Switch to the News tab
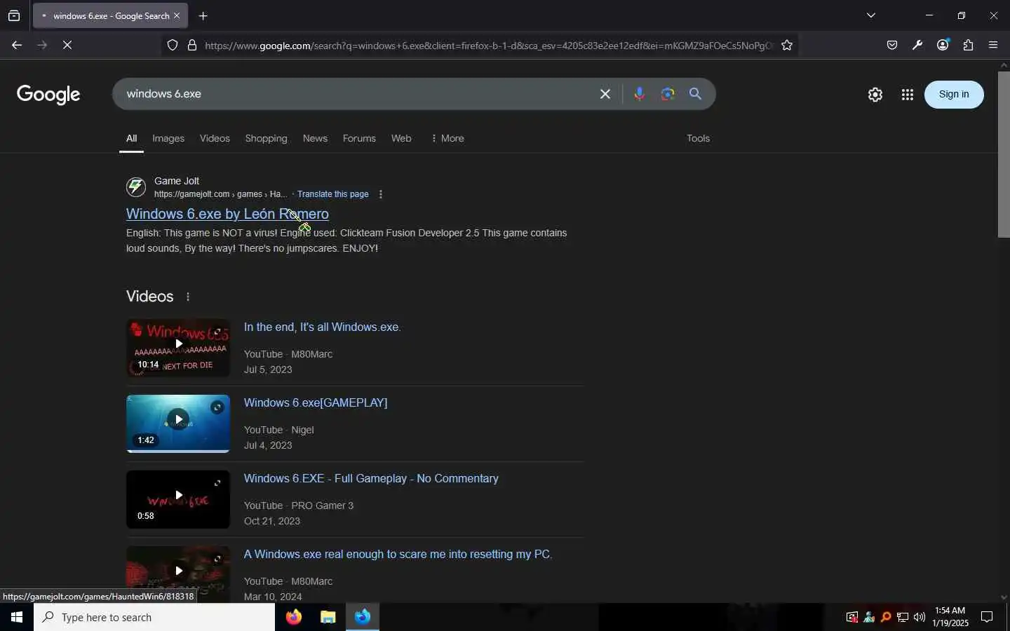1010x631 pixels. [x=315, y=139]
